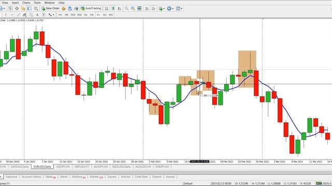Open the chart Templates icon

(x=178, y=8)
